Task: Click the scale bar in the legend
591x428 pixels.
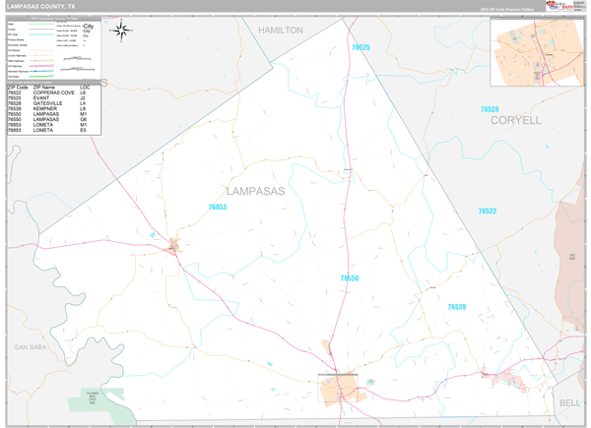Action: coord(73,58)
